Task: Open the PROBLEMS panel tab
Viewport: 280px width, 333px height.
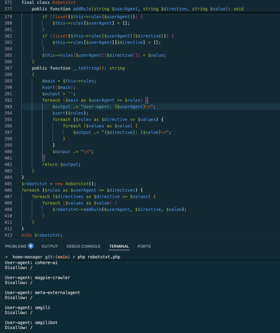Action: pyautogui.click(x=15, y=246)
